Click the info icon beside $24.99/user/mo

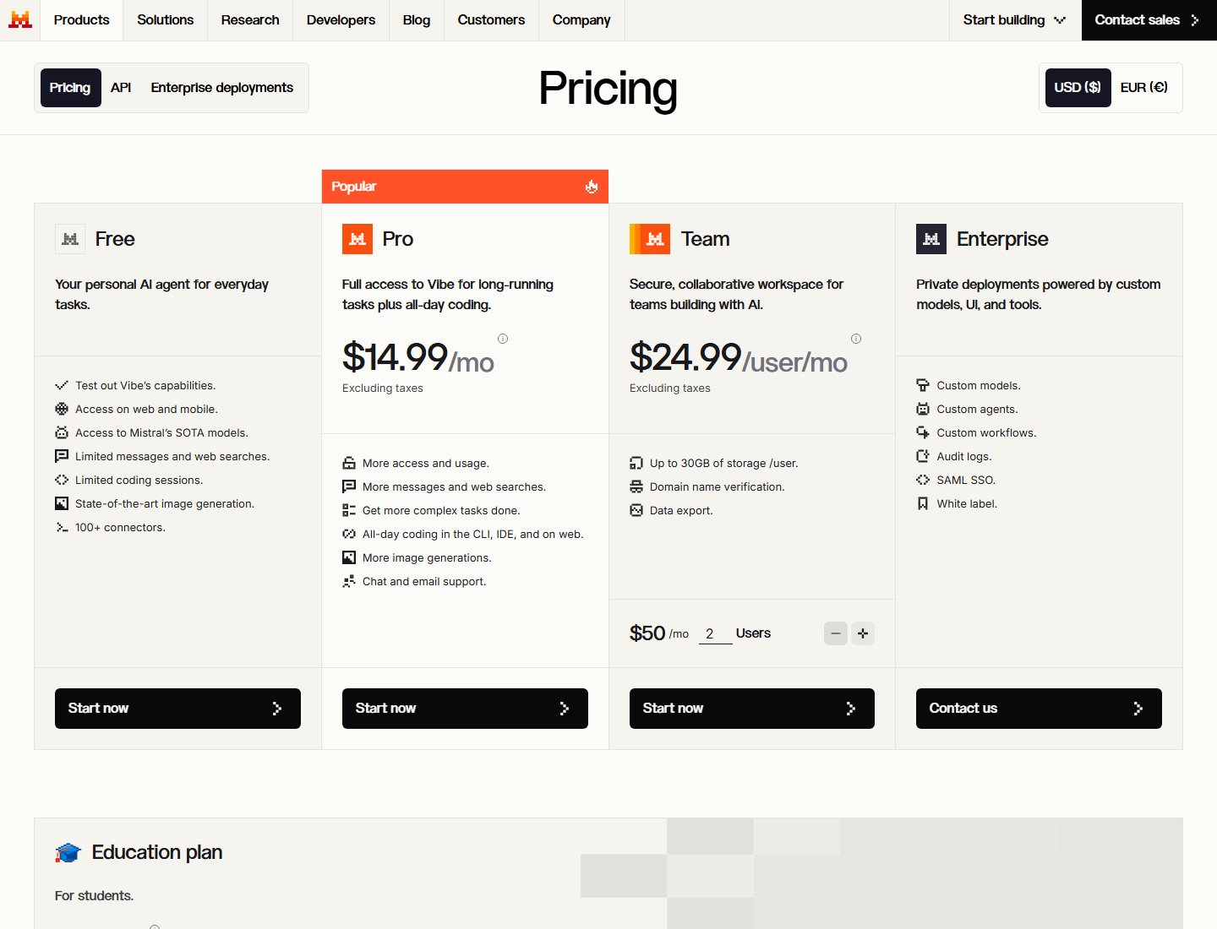[856, 339]
